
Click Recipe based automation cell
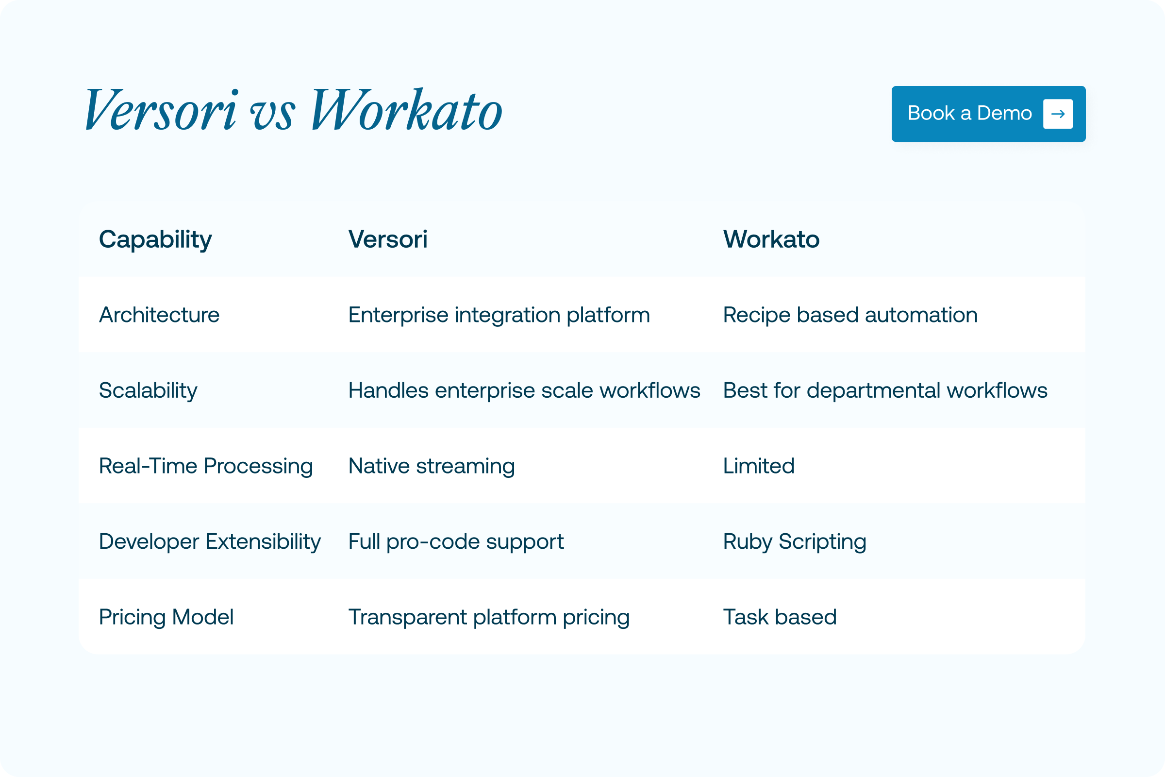pyautogui.click(x=850, y=315)
